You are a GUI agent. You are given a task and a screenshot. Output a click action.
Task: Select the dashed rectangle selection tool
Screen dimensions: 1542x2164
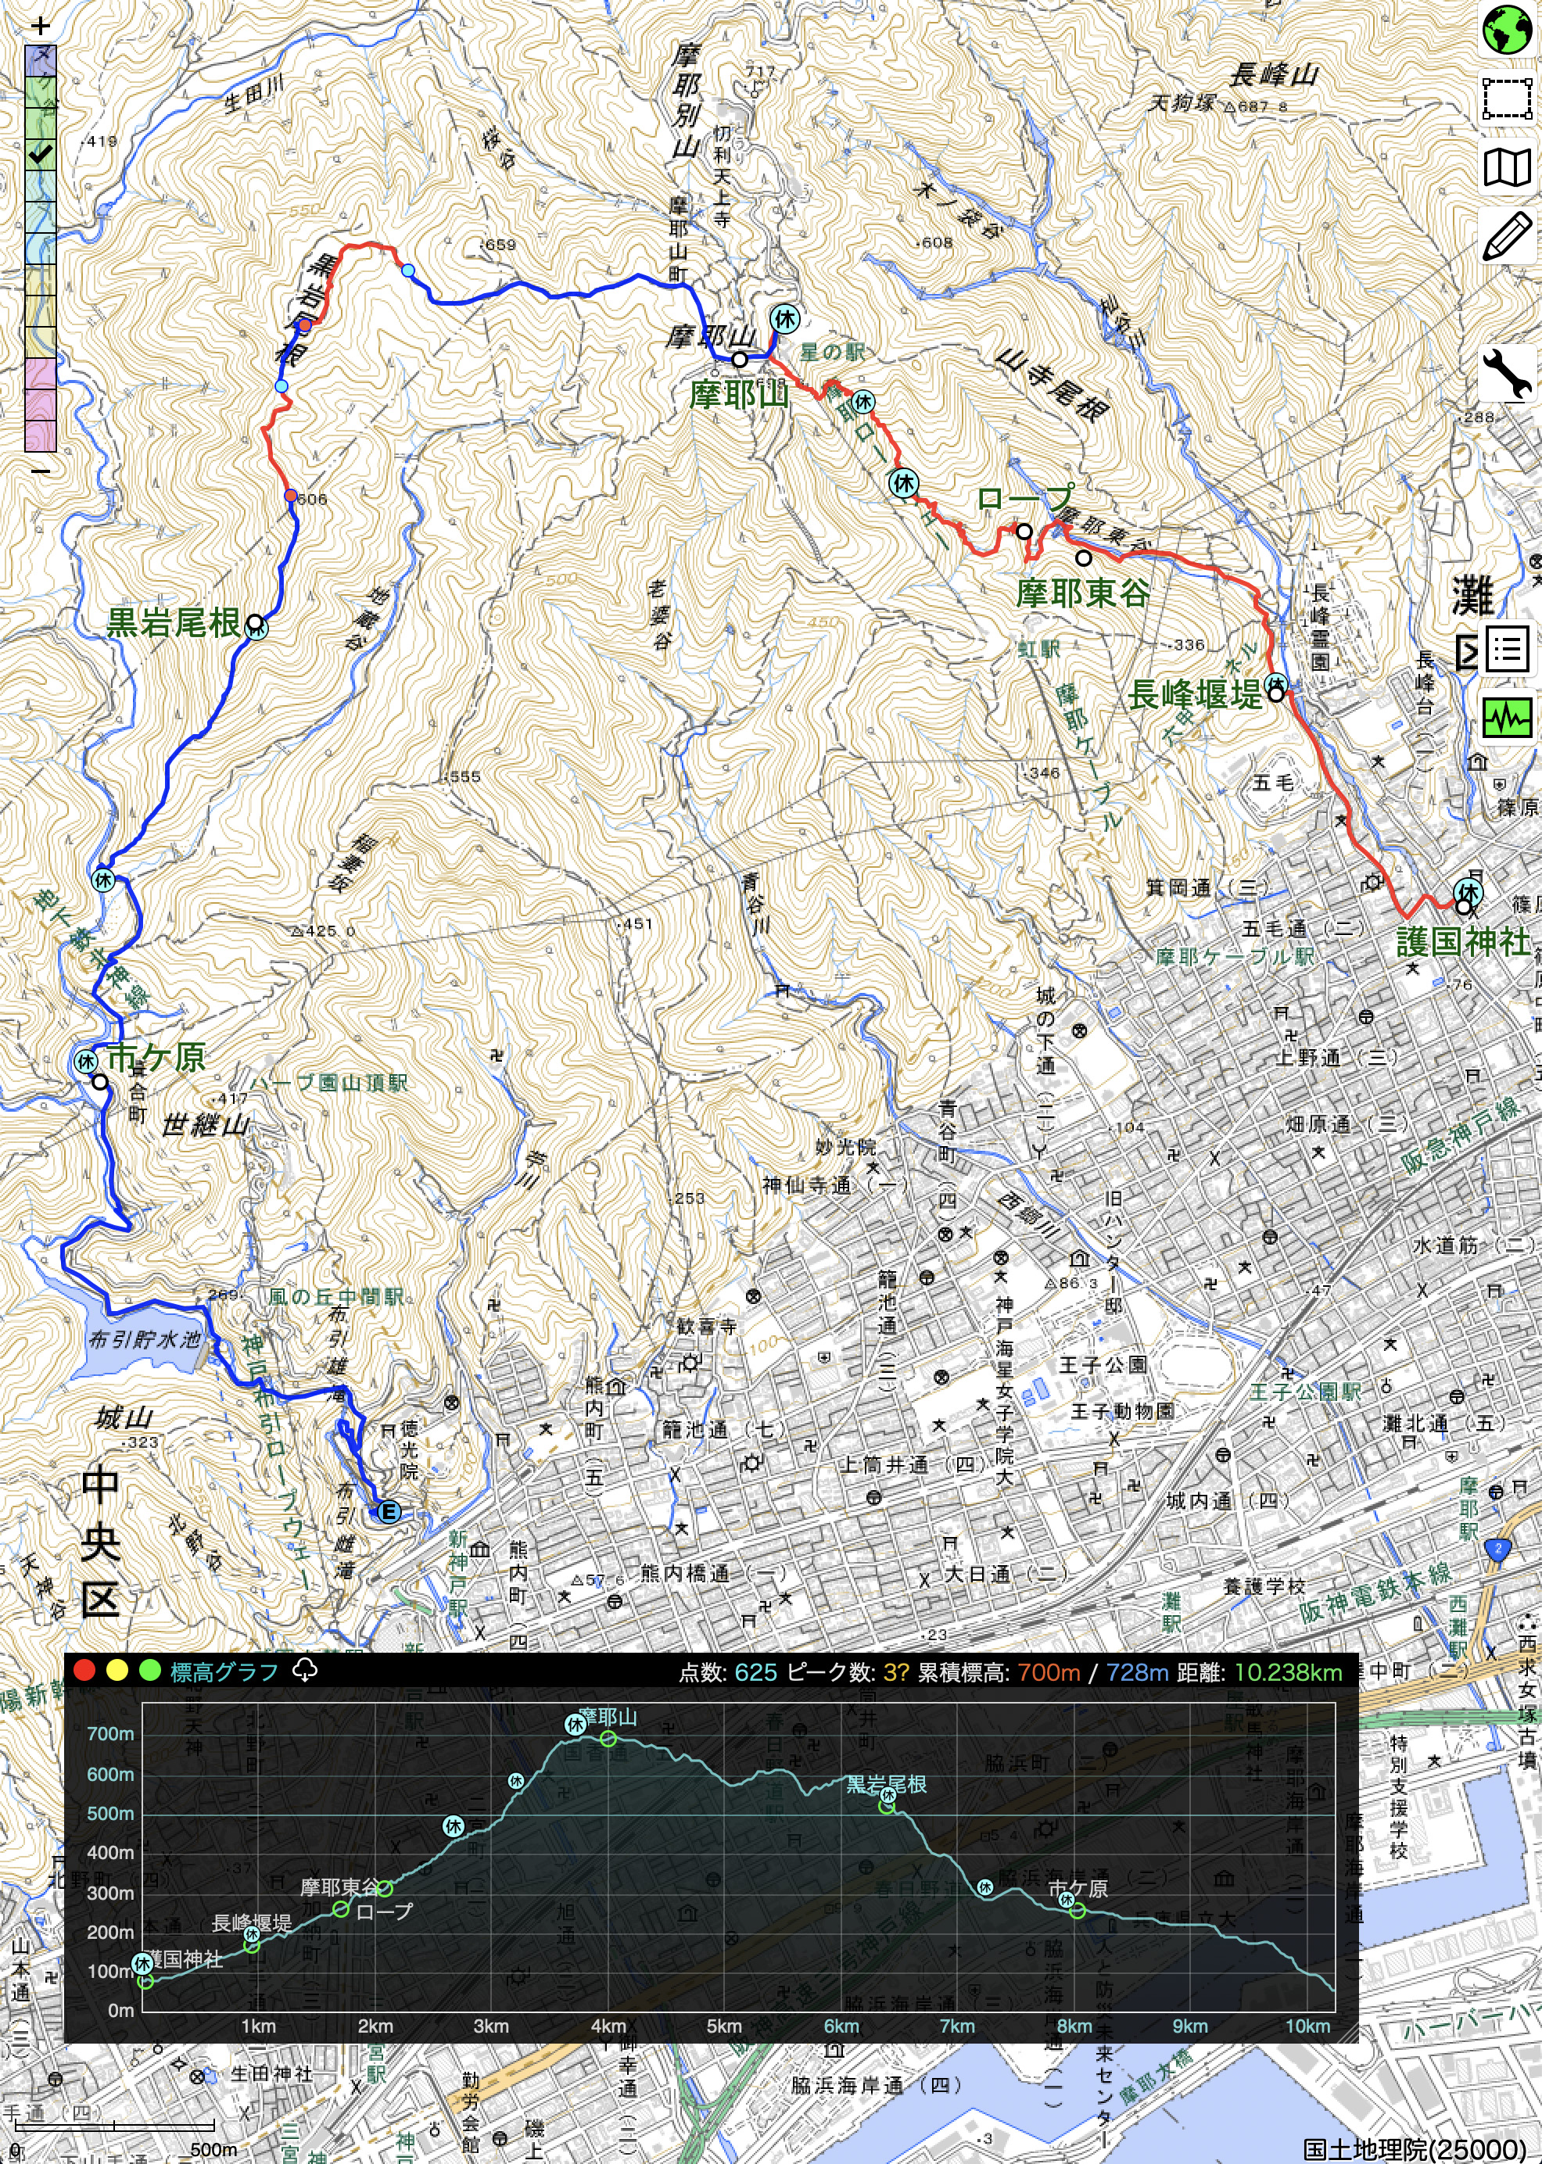tap(1507, 98)
